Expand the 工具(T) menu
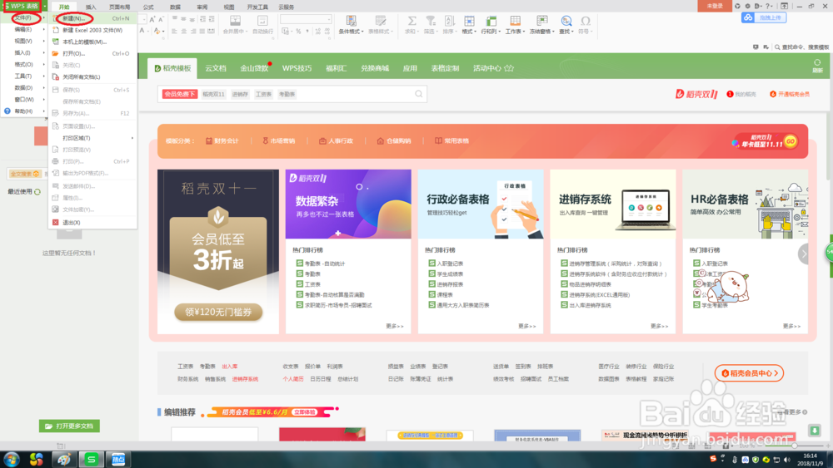Screen dimensions: 833x468 (x=24, y=76)
